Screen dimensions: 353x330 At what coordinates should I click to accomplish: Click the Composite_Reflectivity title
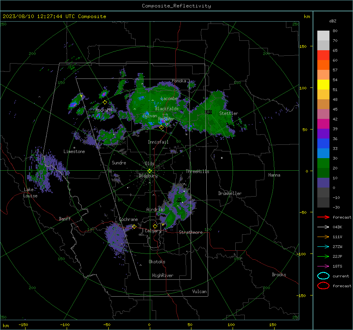pyautogui.click(x=176, y=6)
